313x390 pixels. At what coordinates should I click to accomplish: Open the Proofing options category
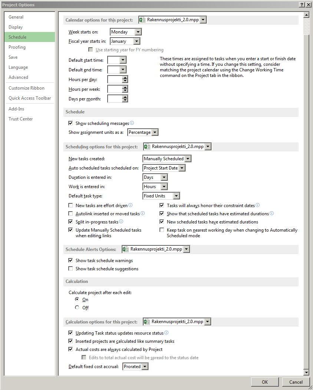[x=30, y=47]
